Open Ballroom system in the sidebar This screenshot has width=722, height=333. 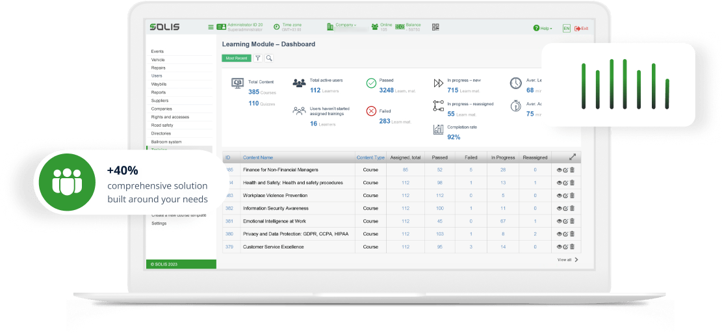[166, 142]
